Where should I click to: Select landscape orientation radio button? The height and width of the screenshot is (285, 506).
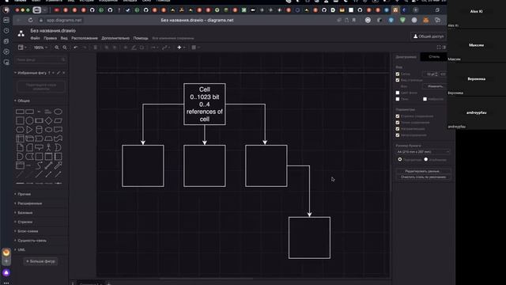tap(426, 159)
